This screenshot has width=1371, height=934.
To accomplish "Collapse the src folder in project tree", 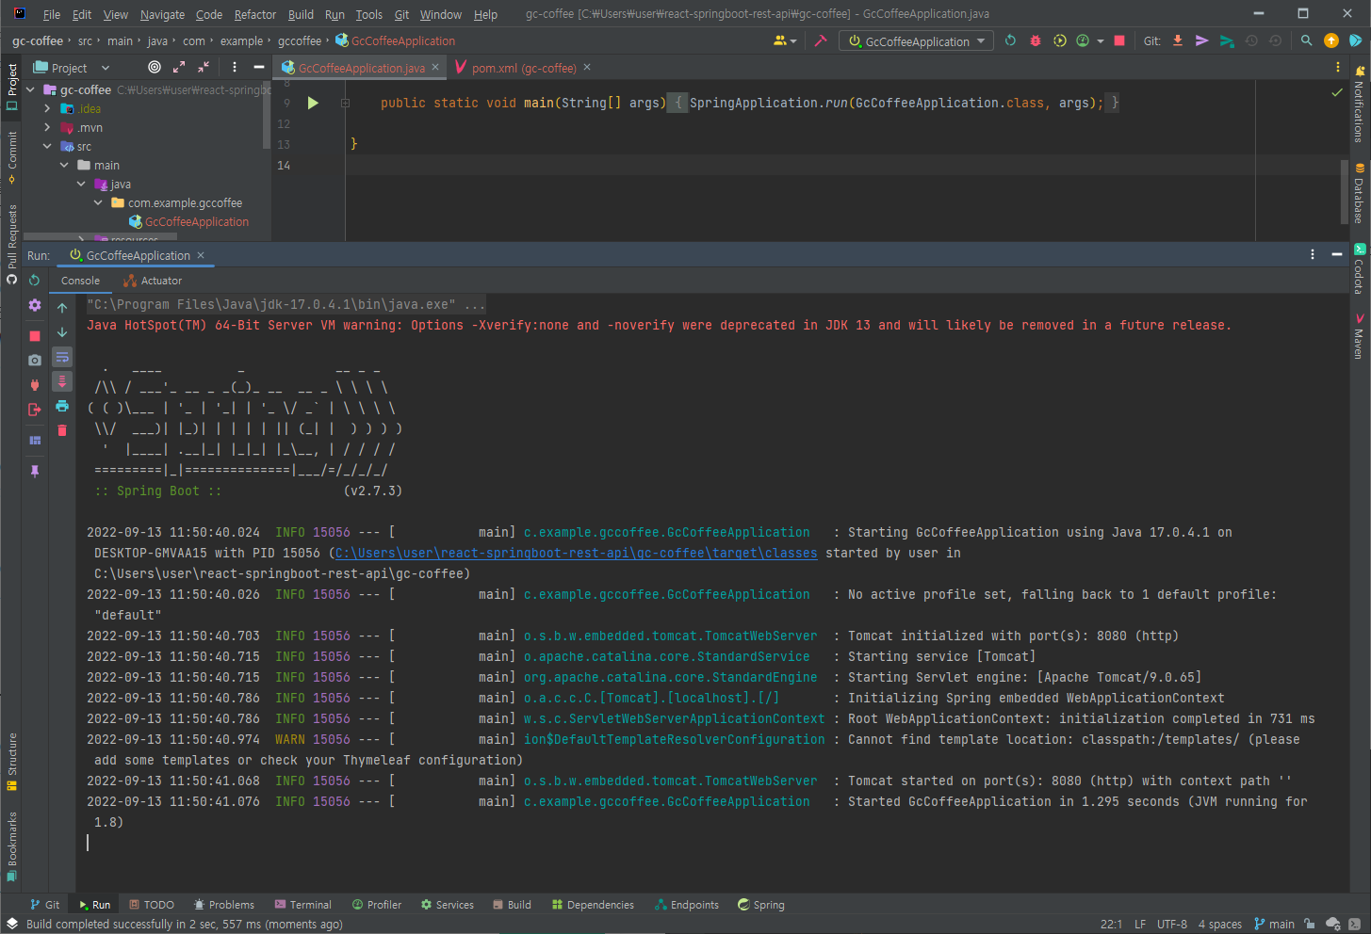I will [47, 147].
